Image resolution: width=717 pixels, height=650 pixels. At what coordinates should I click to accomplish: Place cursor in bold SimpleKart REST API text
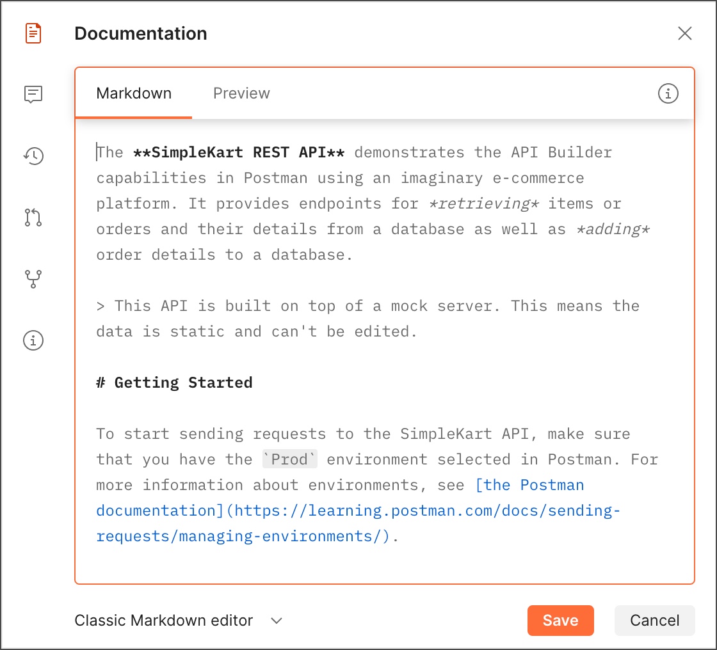[x=238, y=152]
